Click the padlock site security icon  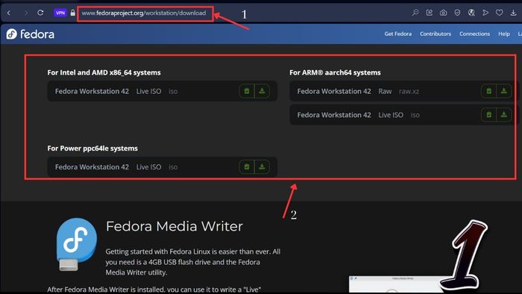coord(72,13)
